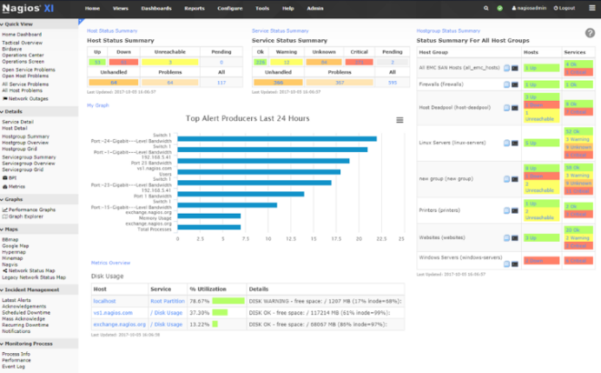View status icon for Websites group
This screenshot has height=373, width=601.
[506, 238]
